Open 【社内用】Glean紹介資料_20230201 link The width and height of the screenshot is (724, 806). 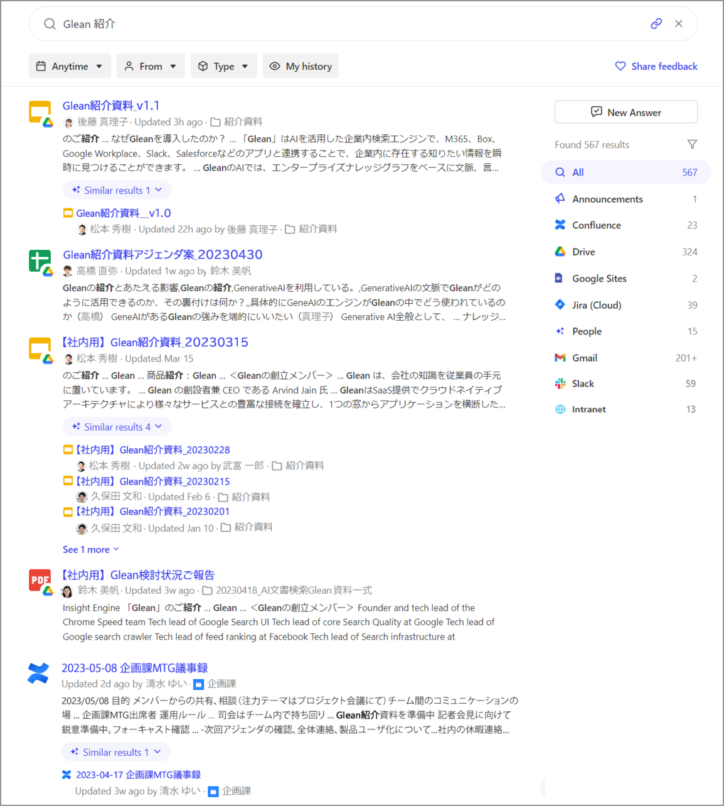(152, 512)
